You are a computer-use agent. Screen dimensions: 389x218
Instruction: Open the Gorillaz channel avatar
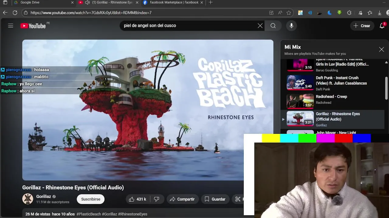point(28,199)
